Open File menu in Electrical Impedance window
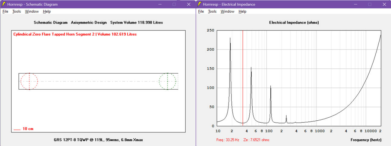The height and width of the screenshot is (146, 391). coord(201,11)
